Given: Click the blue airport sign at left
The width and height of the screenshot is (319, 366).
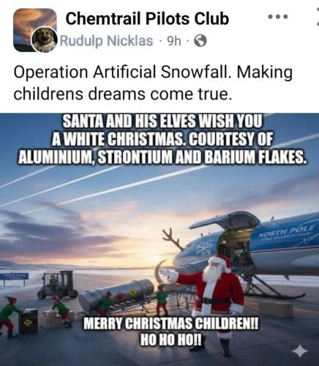Looking at the screenshot, I should 14,277.
